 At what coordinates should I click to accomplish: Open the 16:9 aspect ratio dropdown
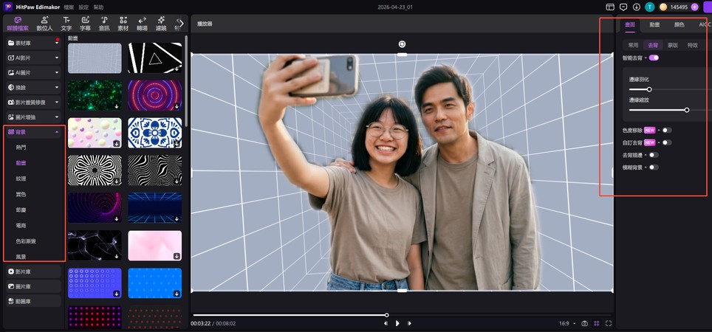567,323
